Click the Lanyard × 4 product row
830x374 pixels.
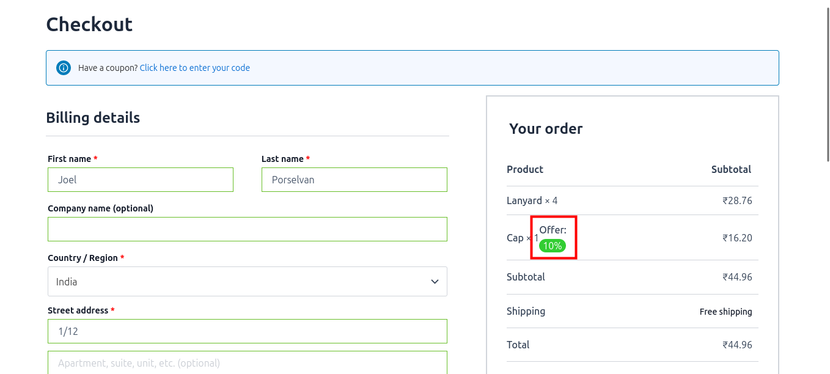tap(532, 200)
